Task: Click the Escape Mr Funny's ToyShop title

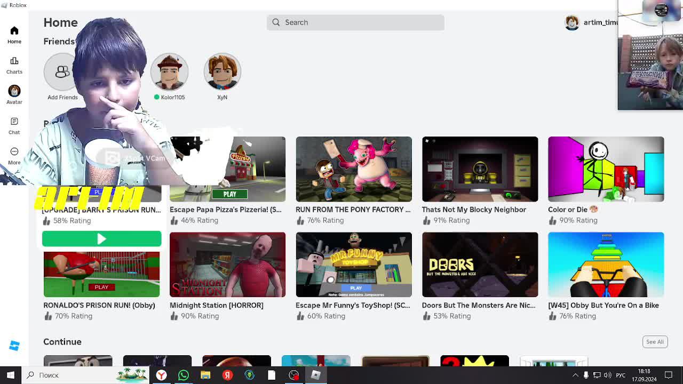Action: pyautogui.click(x=353, y=305)
